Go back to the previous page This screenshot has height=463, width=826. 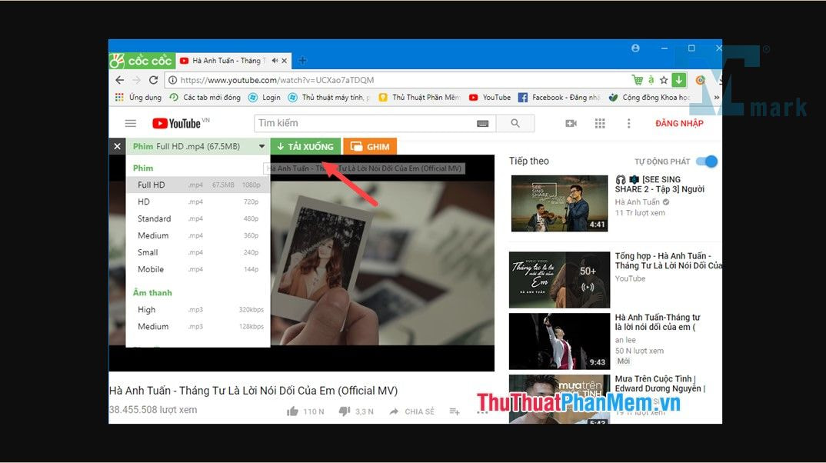[120, 80]
